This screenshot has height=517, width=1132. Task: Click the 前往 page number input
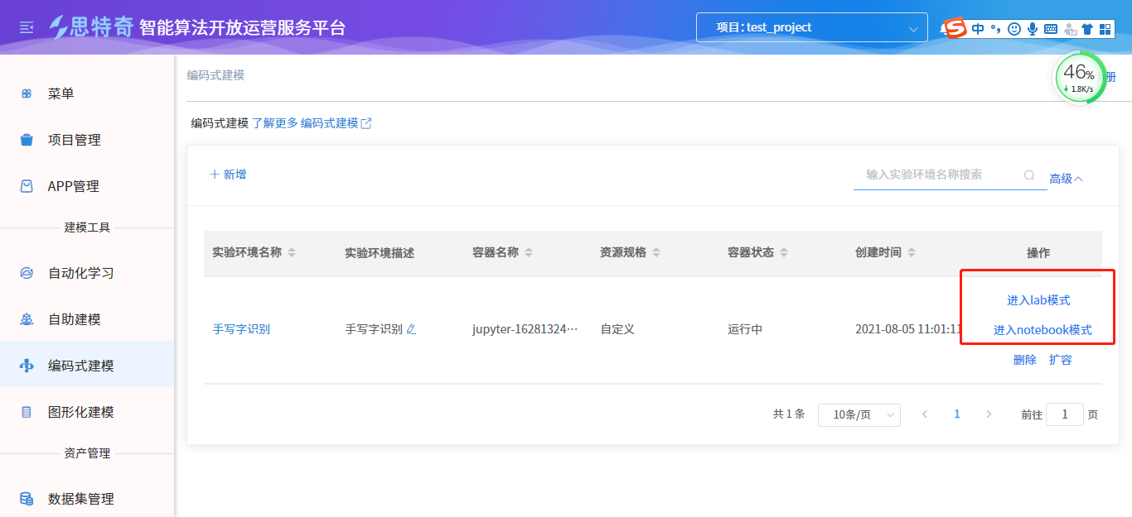tap(1065, 414)
